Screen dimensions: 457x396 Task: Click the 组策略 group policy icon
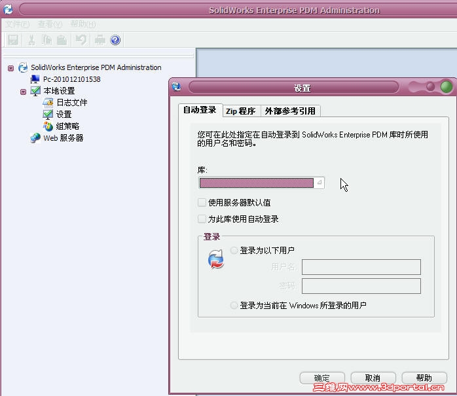48,126
